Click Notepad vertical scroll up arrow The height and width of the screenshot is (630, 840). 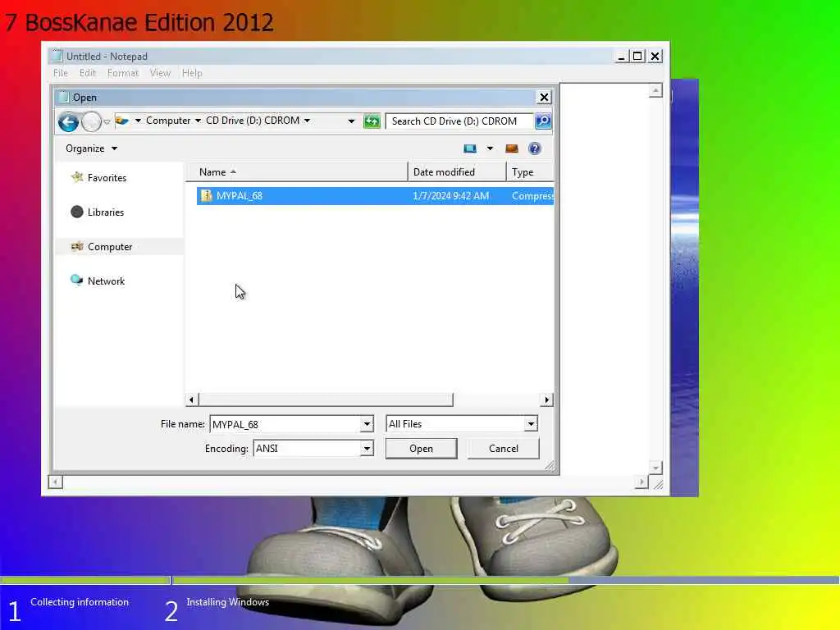click(655, 90)
